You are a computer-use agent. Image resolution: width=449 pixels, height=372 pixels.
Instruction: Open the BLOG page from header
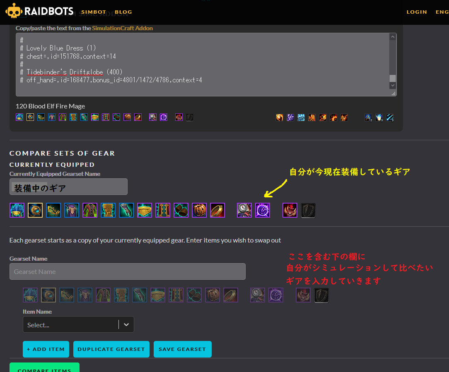point(123,12)
